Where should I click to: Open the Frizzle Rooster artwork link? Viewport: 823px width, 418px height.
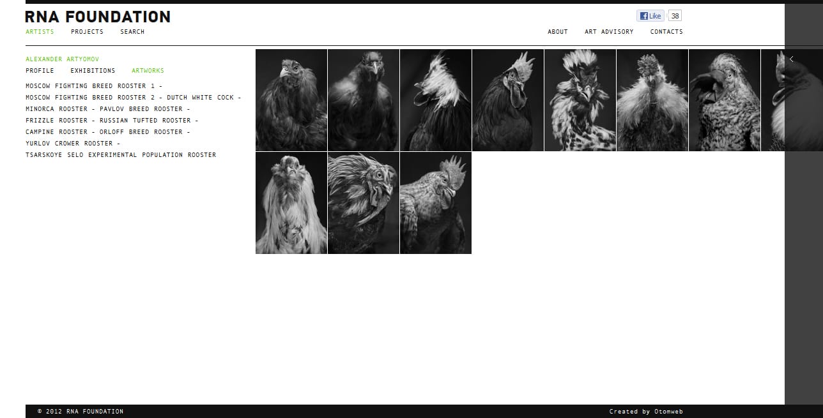56,121
